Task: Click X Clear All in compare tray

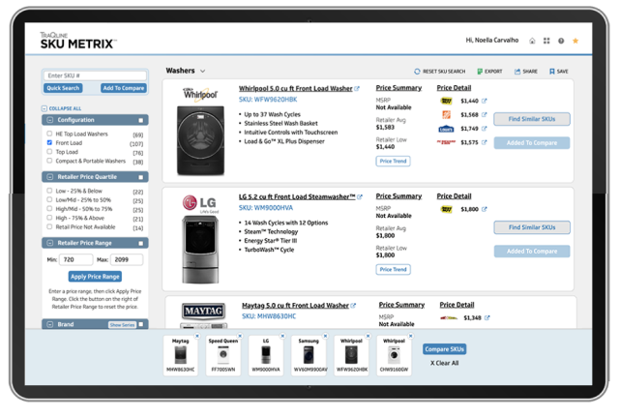Action: coord(445,363)
